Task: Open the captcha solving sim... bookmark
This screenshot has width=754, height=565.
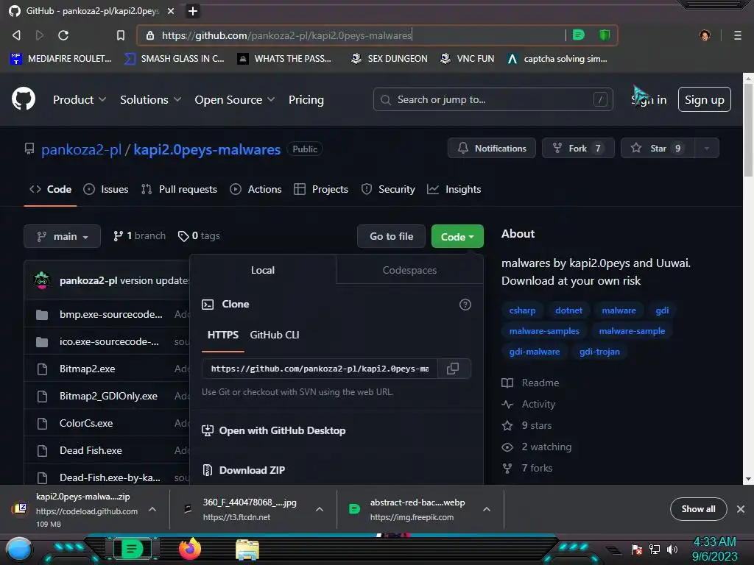Action: pyautogui.click(x=557, y=59)
